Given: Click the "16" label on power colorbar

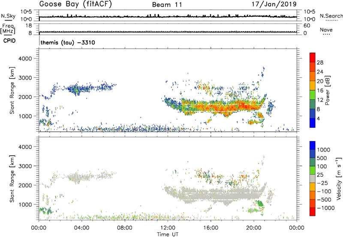Looking at the screenshot, I should click(x=320, y=91).
